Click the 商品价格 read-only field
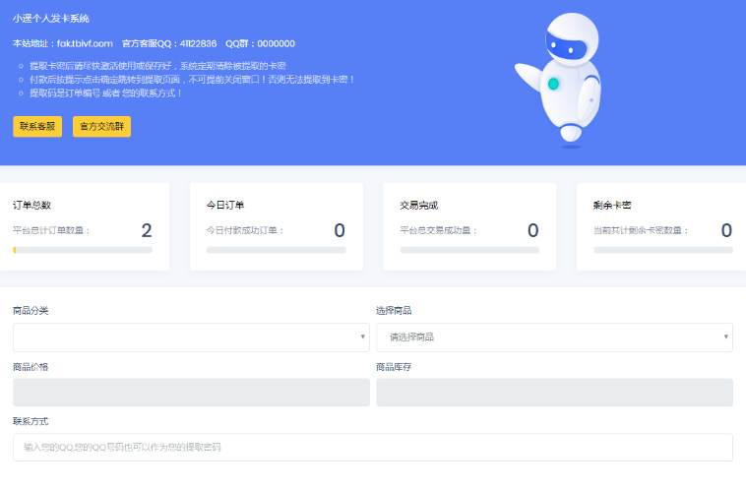The image size is (746, 489). [x=191, y=393]
